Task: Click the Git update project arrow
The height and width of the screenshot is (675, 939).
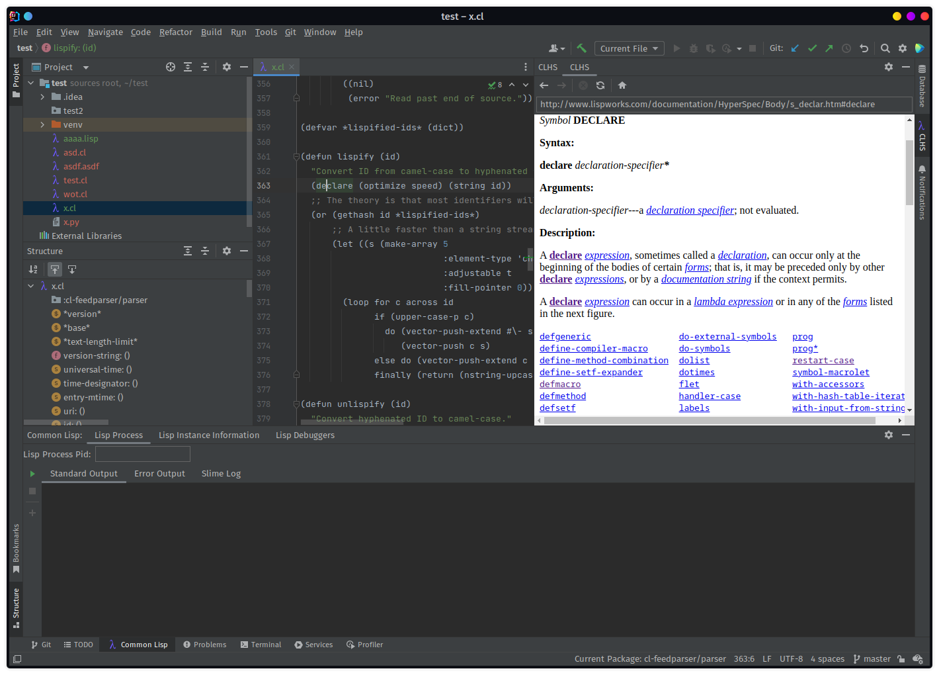Action: [795, 48]
